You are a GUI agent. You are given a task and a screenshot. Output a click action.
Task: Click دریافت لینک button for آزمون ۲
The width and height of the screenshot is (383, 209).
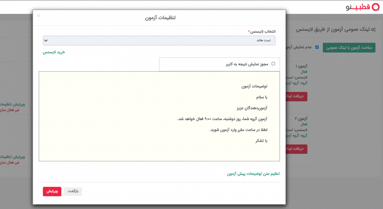click(x=297, y=149)
